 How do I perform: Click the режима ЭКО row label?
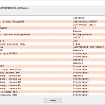pos(13,72)
